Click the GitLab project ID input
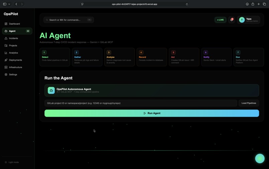The width and height of the screenshot is (269, 169). tap(141, 103)
